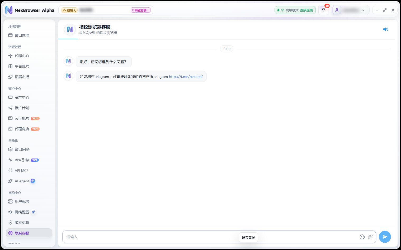Click the 系统中心 section heading

pos(15,193)
